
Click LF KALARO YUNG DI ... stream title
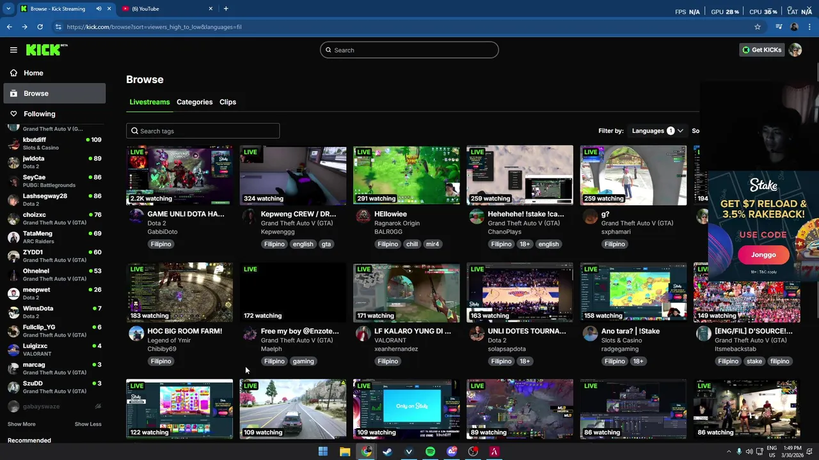click(x=413, y=331)
